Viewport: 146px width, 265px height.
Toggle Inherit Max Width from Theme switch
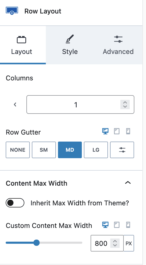15,203
